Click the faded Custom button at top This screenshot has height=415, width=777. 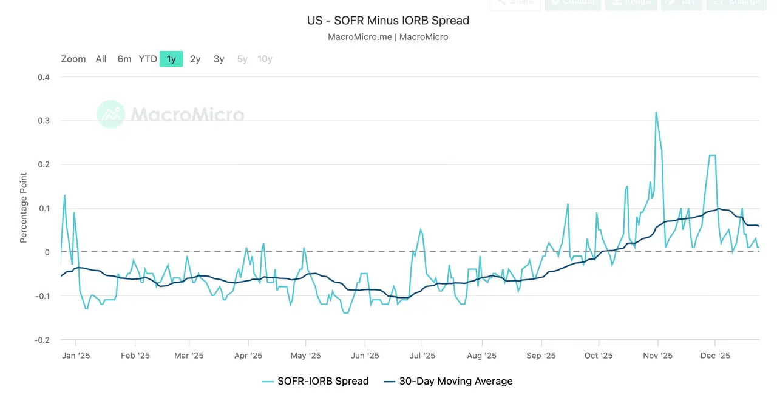572,3
